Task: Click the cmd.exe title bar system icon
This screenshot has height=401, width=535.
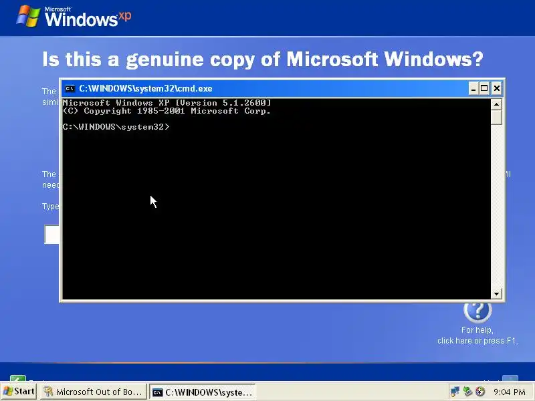Action: (x=70, y=89)
